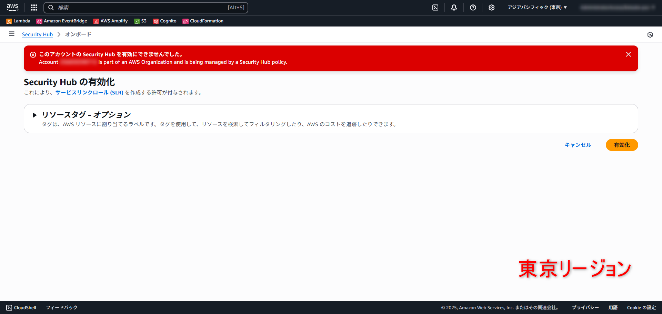Open the notifications bell
Image resolution: width=662 pixels, height=314 pixels.
tap(454, 7)
